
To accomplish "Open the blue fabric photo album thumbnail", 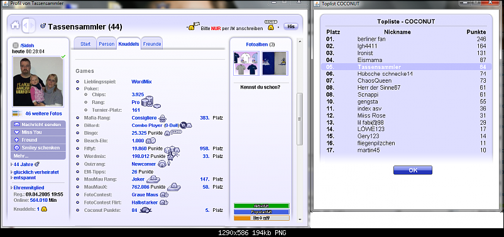I will click(x=275, y=63).
